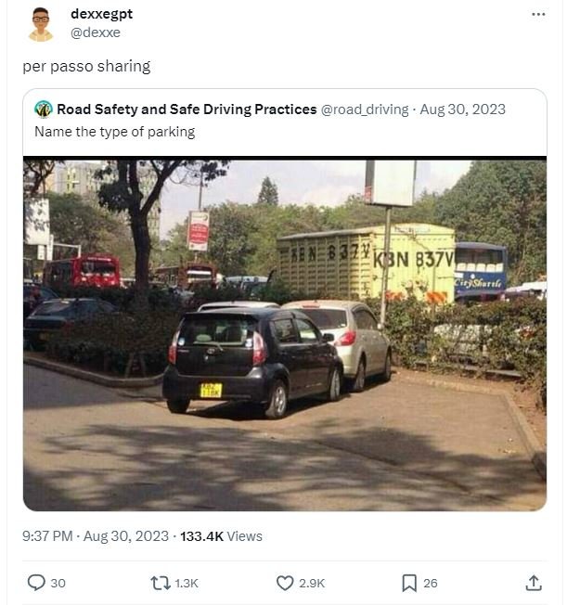567x605 pixels.
Task: Open dexxegpt's profile avatar
Action: [x=40, y=24]
